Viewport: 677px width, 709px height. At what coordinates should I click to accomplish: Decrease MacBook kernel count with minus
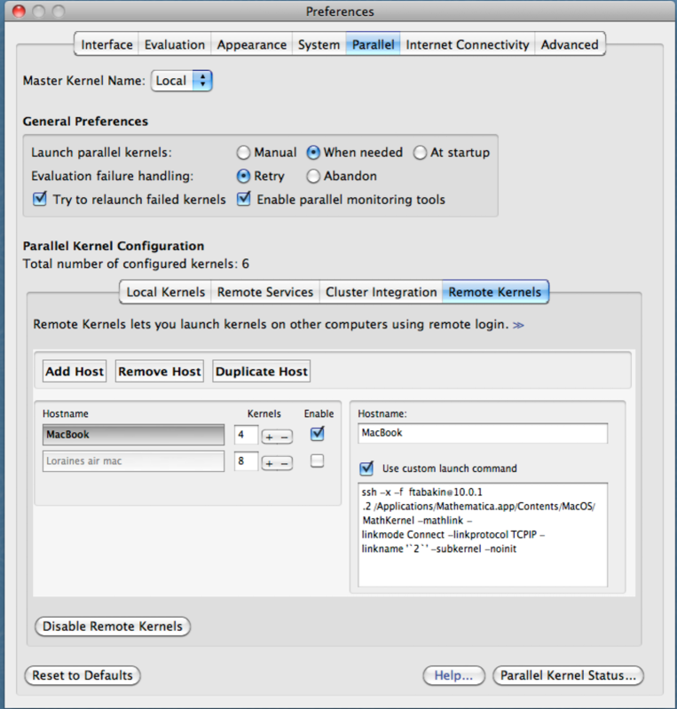[x=284, y=436]
